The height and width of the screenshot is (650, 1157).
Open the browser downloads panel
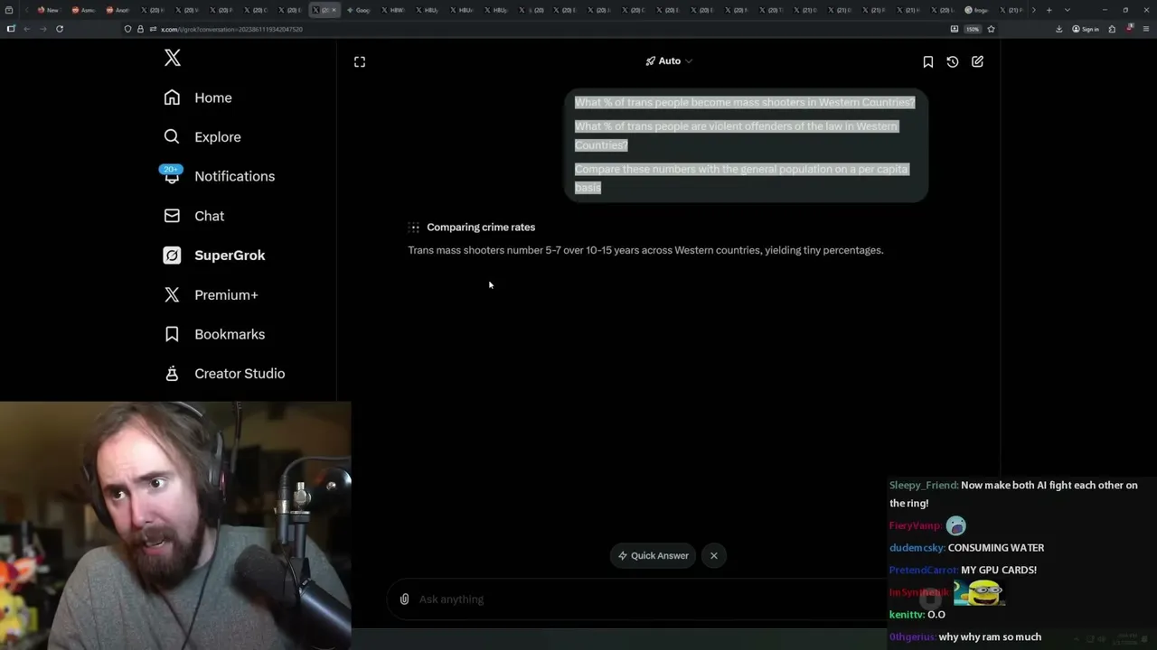[1059, 29]
